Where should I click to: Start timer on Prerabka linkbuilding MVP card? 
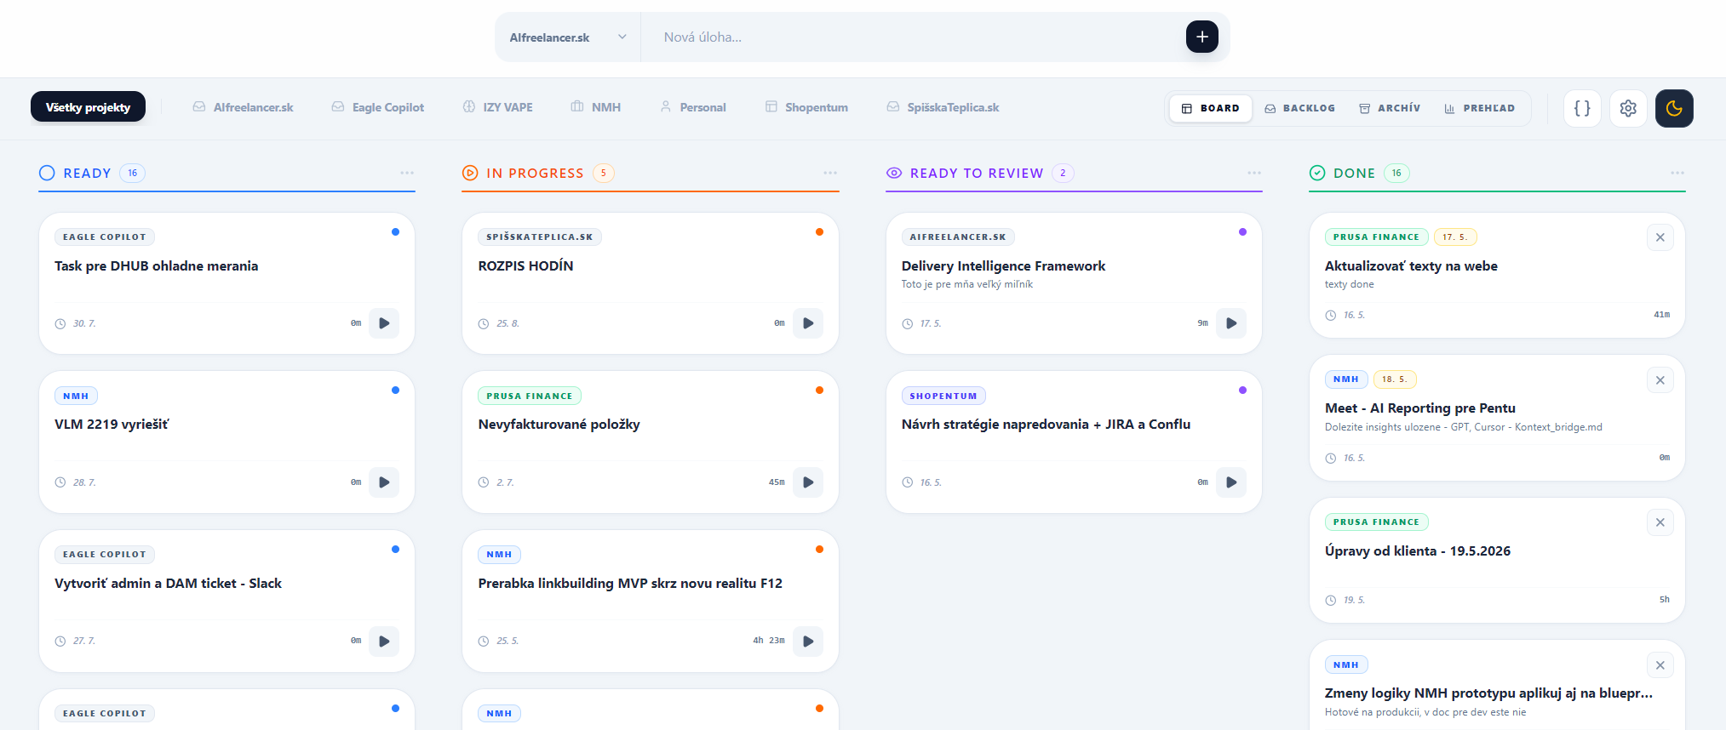[x=808, y=642]
